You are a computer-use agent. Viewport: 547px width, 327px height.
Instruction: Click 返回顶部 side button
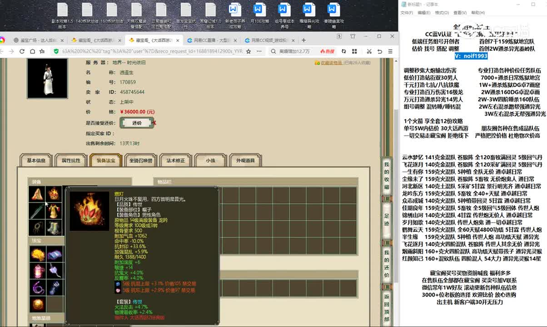point(387,308)
